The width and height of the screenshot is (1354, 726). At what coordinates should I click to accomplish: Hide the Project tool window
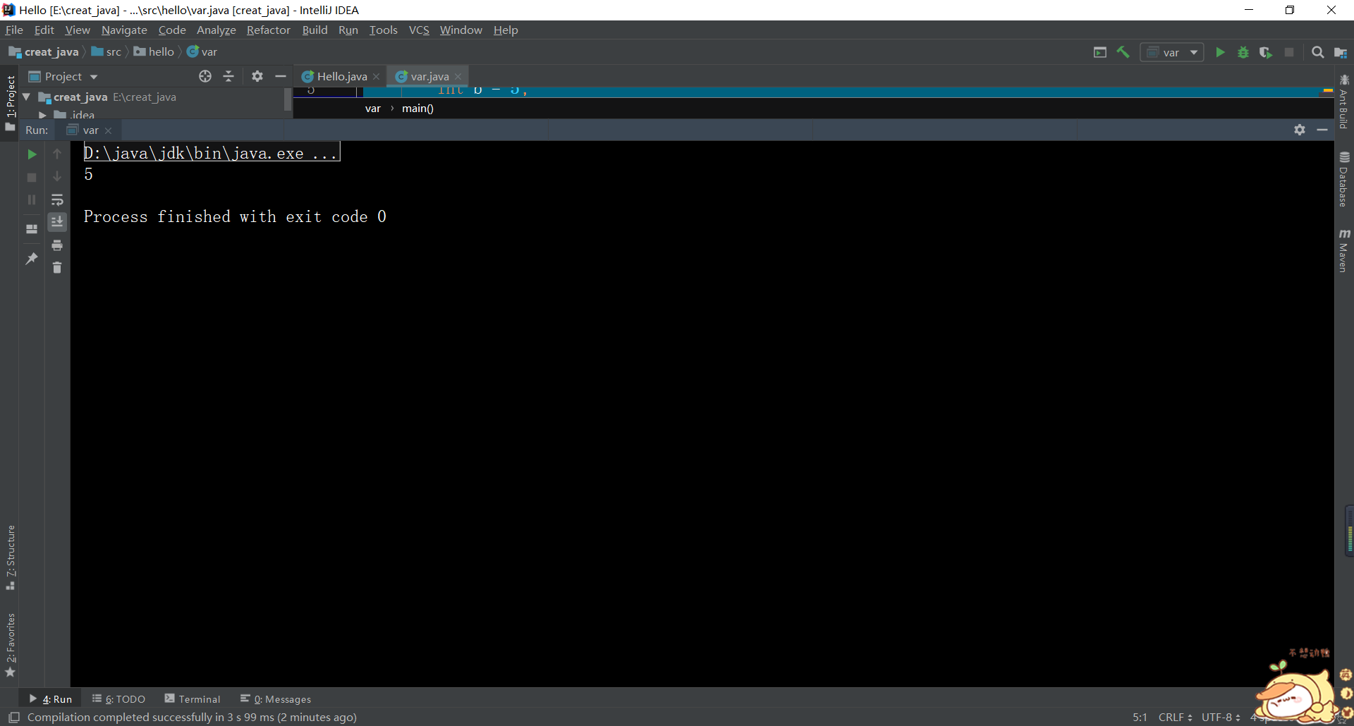(281, 76)
